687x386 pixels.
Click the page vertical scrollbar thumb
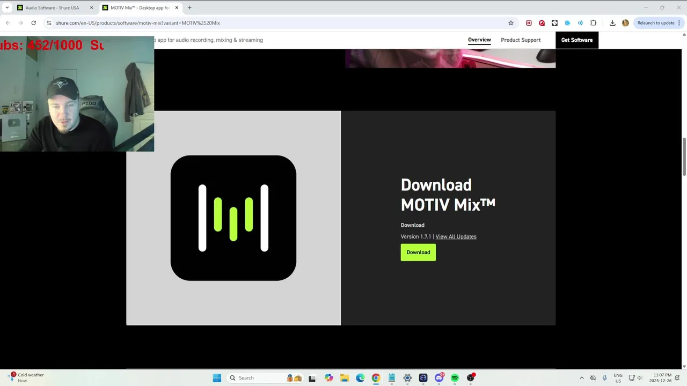(x=684, y=156)
